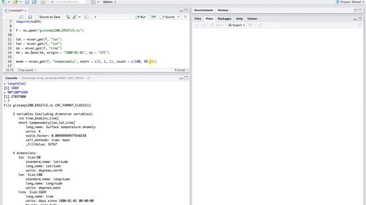Open the Addins menu
This screenshot has height=205, width=366.
tap(109, 2)
